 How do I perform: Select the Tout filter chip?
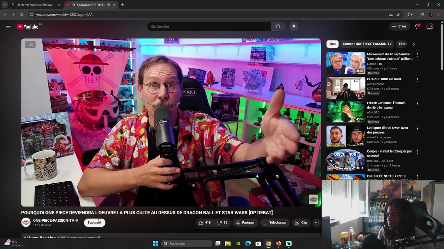[x=332, y=44]
